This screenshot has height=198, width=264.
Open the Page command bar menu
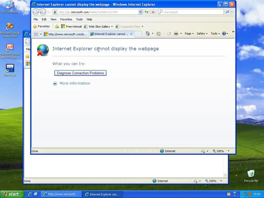tap(189, 34)
